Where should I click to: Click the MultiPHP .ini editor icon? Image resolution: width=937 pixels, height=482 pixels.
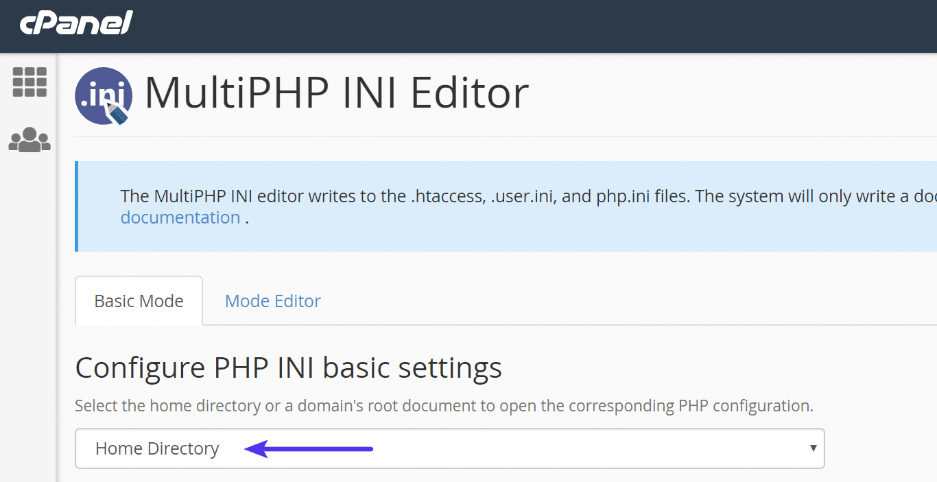(x=104, y=96)
